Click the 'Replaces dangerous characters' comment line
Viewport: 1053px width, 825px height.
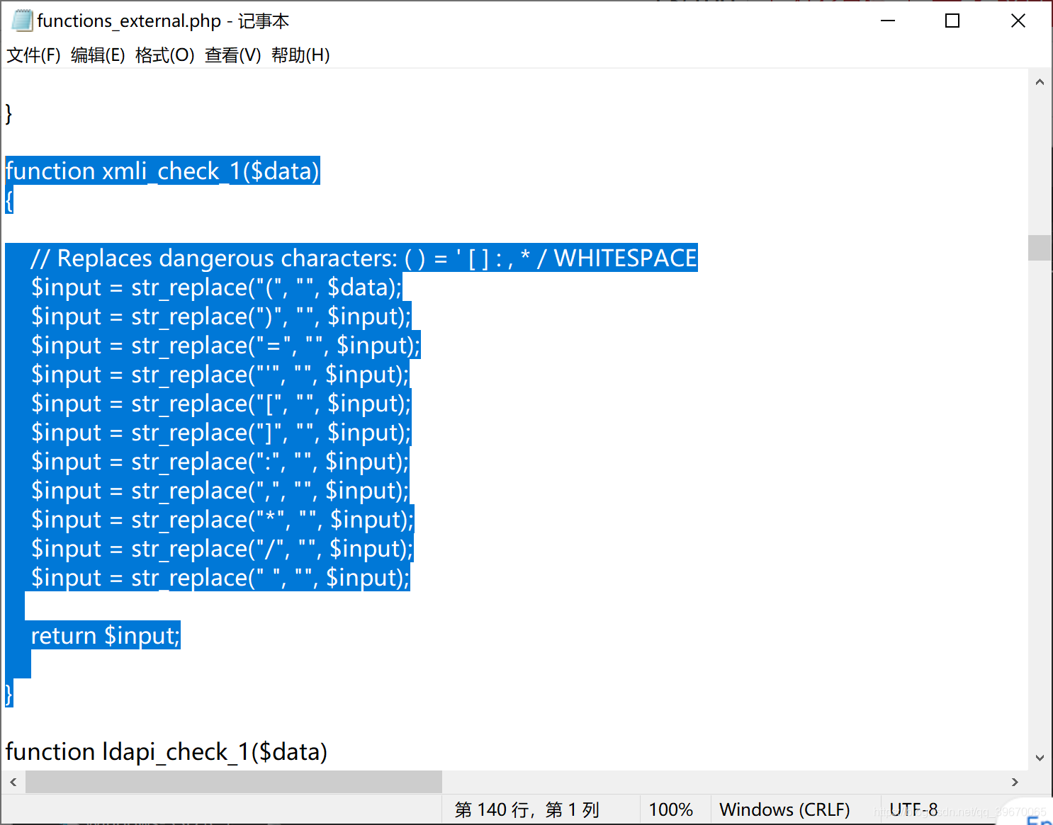(x=364, y=258)
